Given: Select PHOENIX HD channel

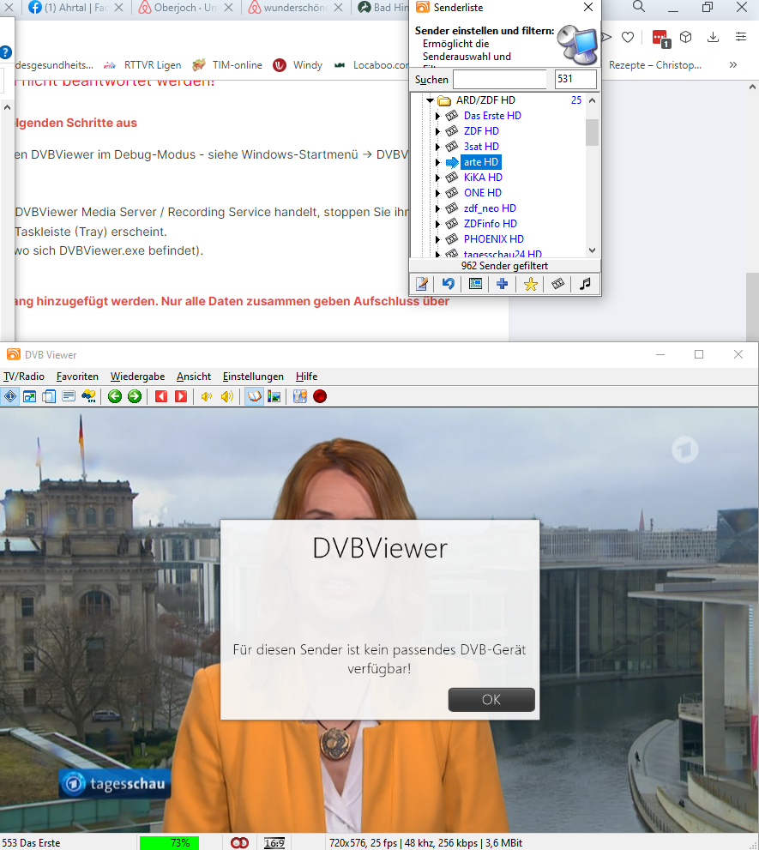Looking at the screenshot, I should click(x=494, y=239).
